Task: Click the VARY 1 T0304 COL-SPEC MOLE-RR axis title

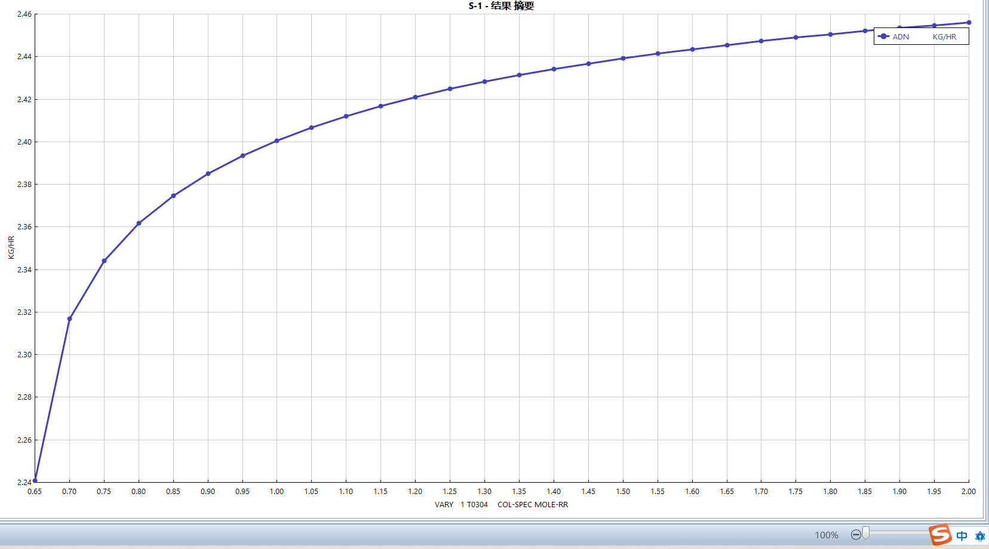Action: click(501, 505)
